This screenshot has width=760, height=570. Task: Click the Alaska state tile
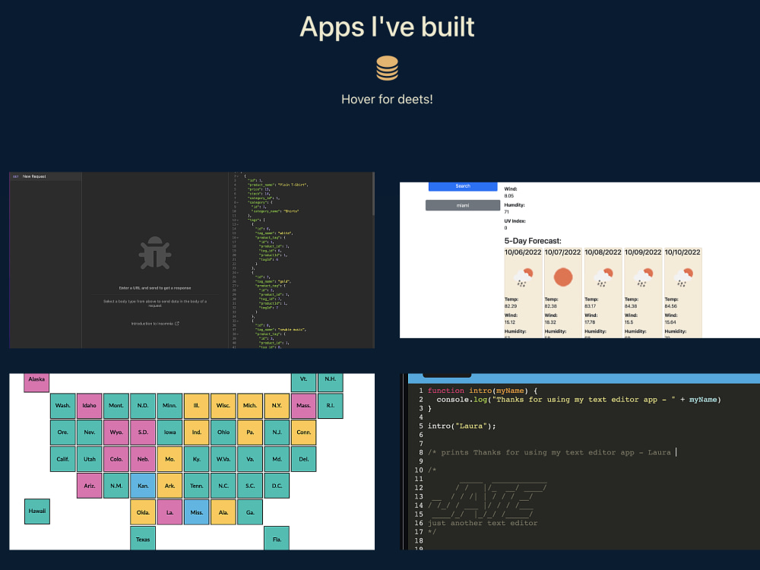pos(36,382)
